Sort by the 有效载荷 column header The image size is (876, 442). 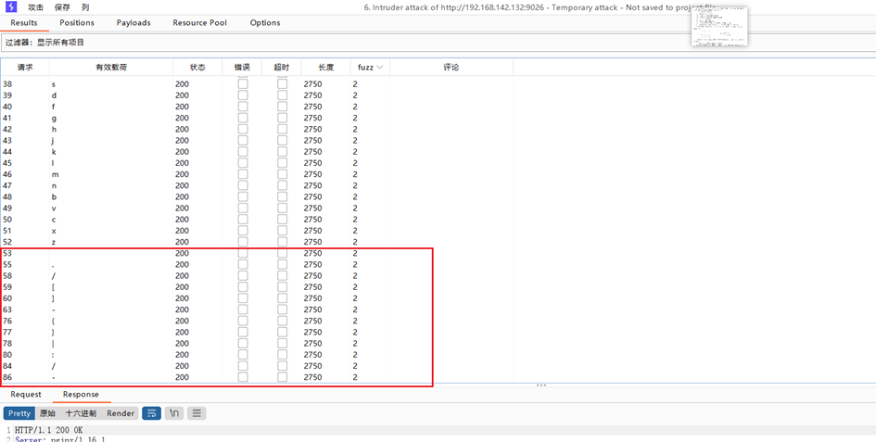(111, 67)
